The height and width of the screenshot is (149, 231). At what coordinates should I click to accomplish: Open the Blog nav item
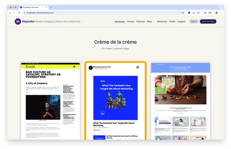click(149, 21)
